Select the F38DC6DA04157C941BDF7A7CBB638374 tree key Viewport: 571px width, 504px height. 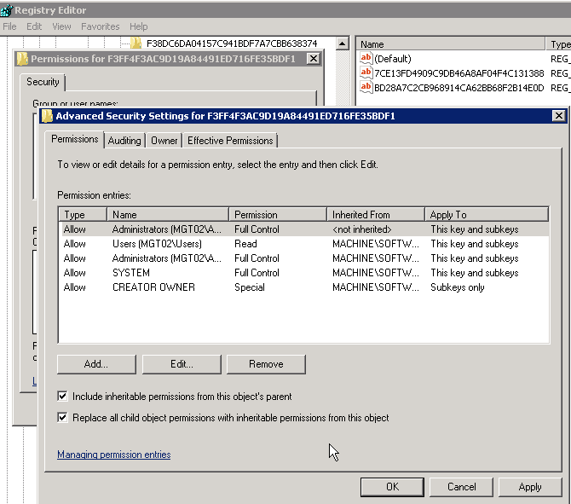click(x=232, y=43)
